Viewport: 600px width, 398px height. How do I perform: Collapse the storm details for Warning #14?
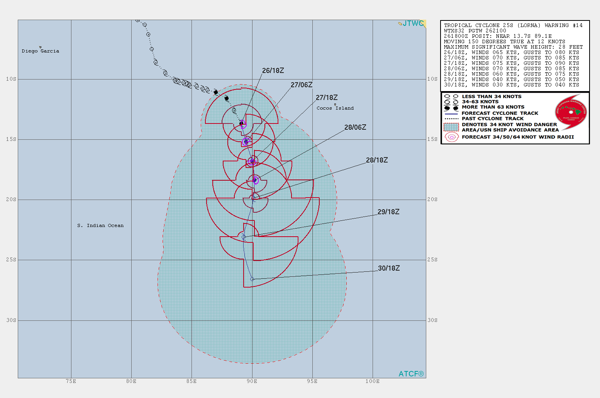[515, 25]
